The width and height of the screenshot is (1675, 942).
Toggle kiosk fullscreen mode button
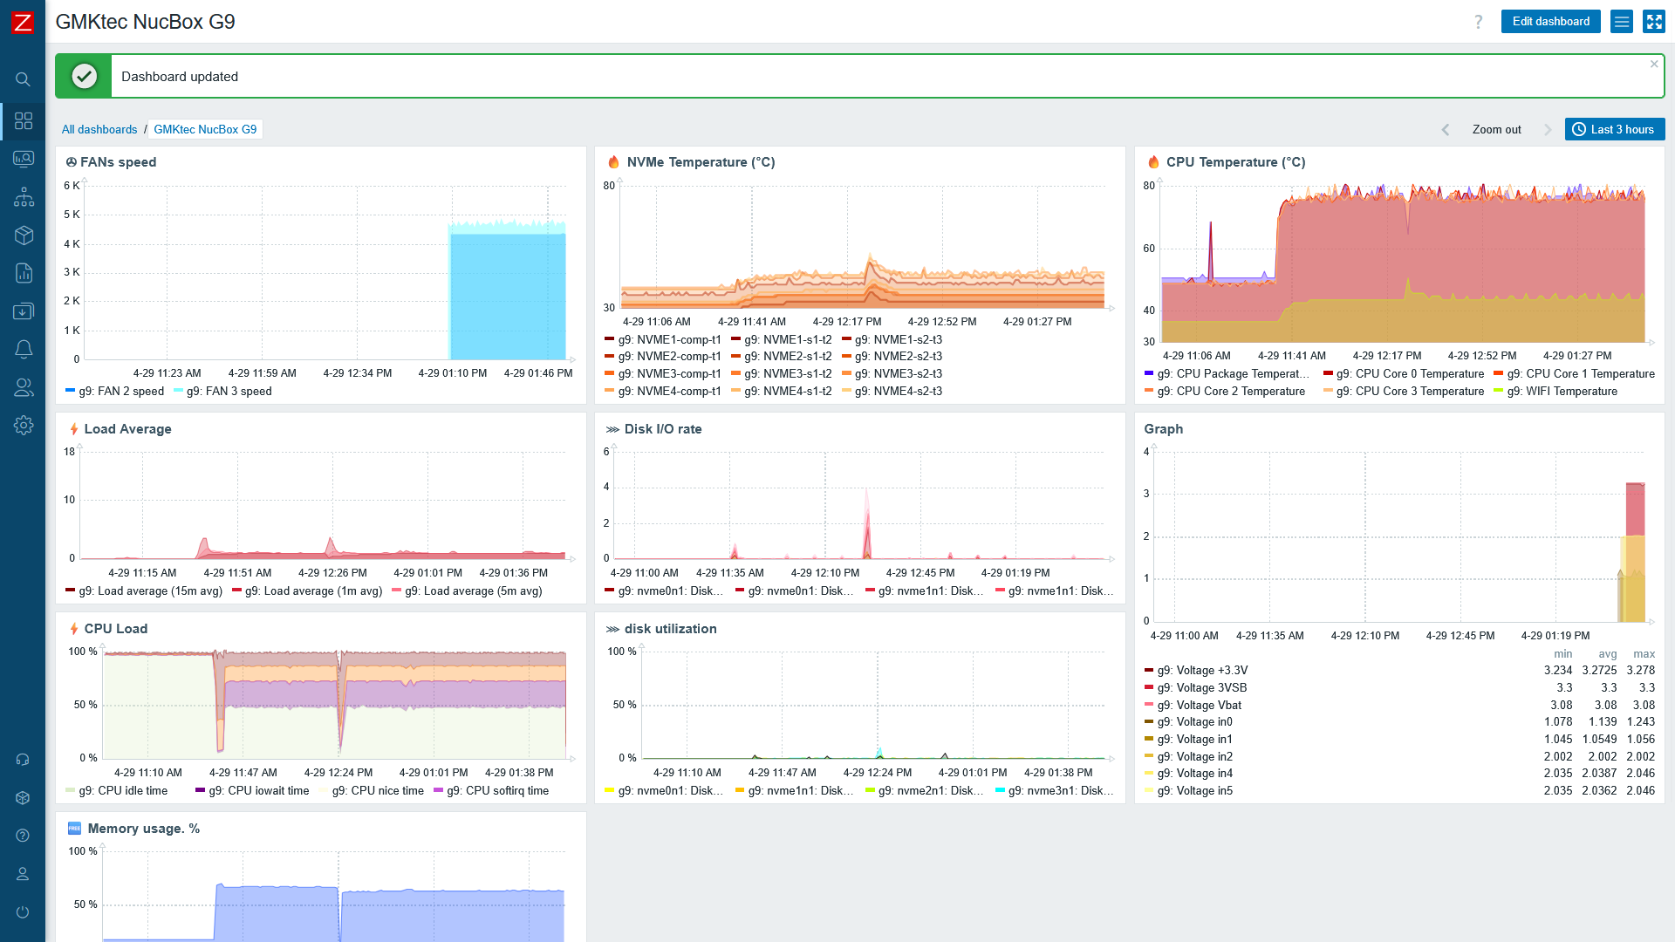point(1653,22)
